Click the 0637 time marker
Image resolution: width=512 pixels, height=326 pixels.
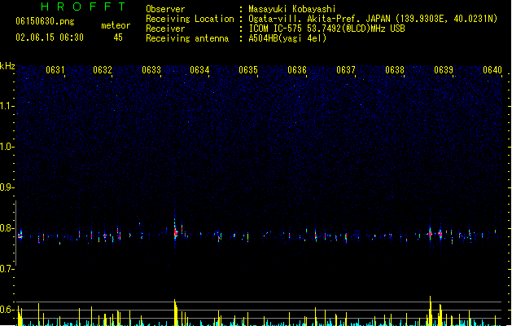[346, 70]
